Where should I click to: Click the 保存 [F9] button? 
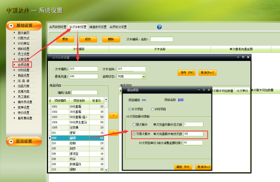click(x=187, y=72)
